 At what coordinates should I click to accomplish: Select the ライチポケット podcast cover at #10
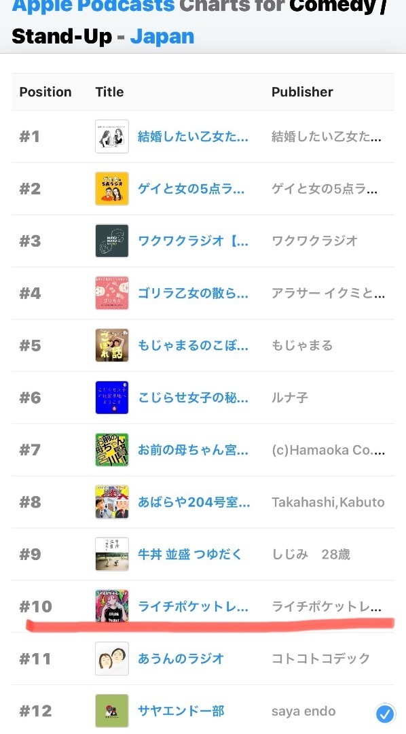(x=112, y=606)
